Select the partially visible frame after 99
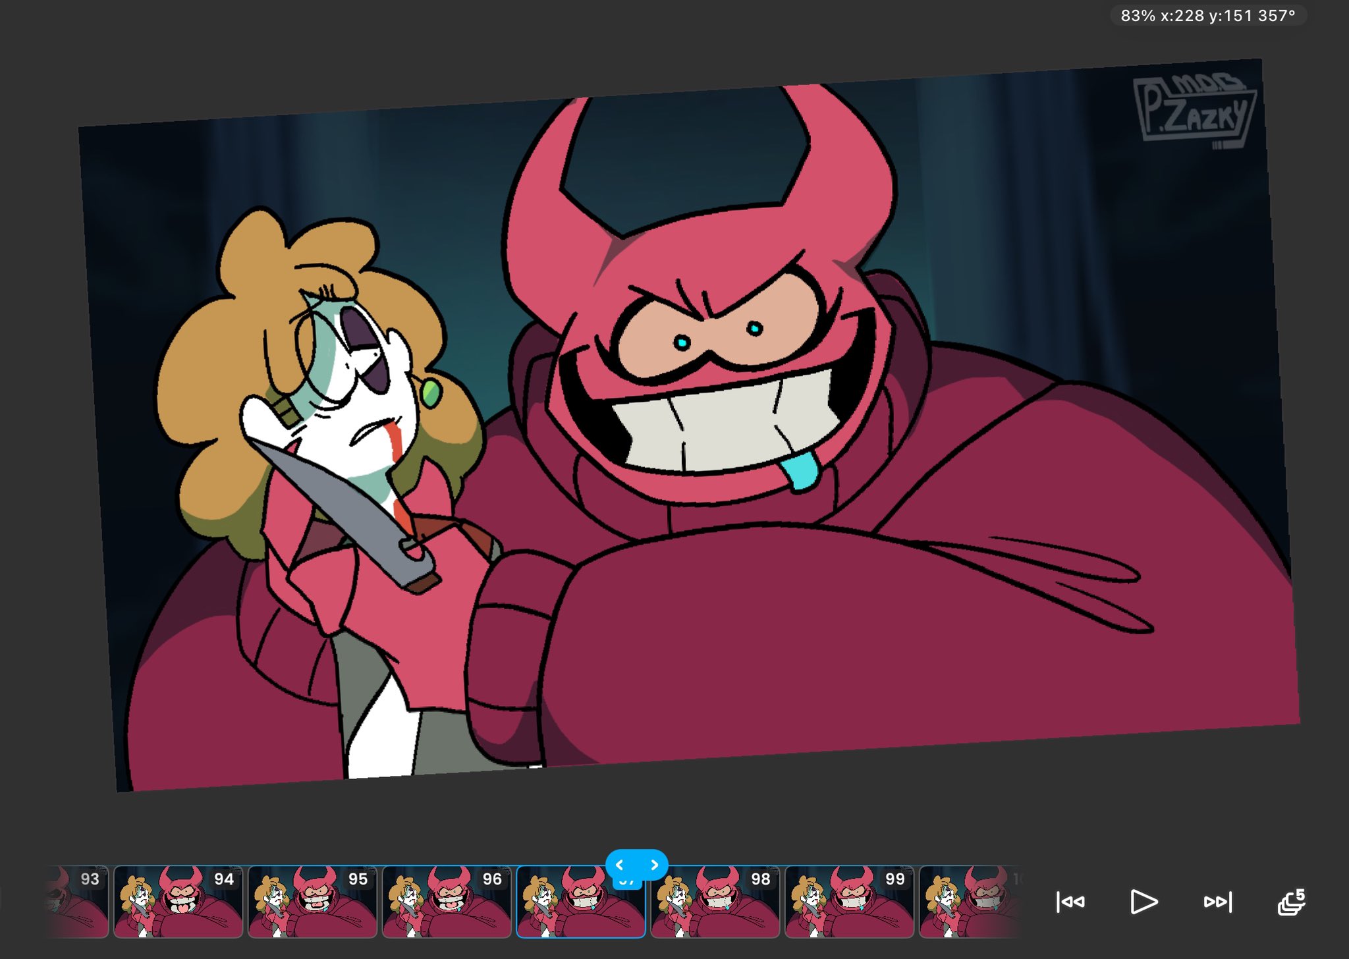1349x959 pixels. point(968,902)
